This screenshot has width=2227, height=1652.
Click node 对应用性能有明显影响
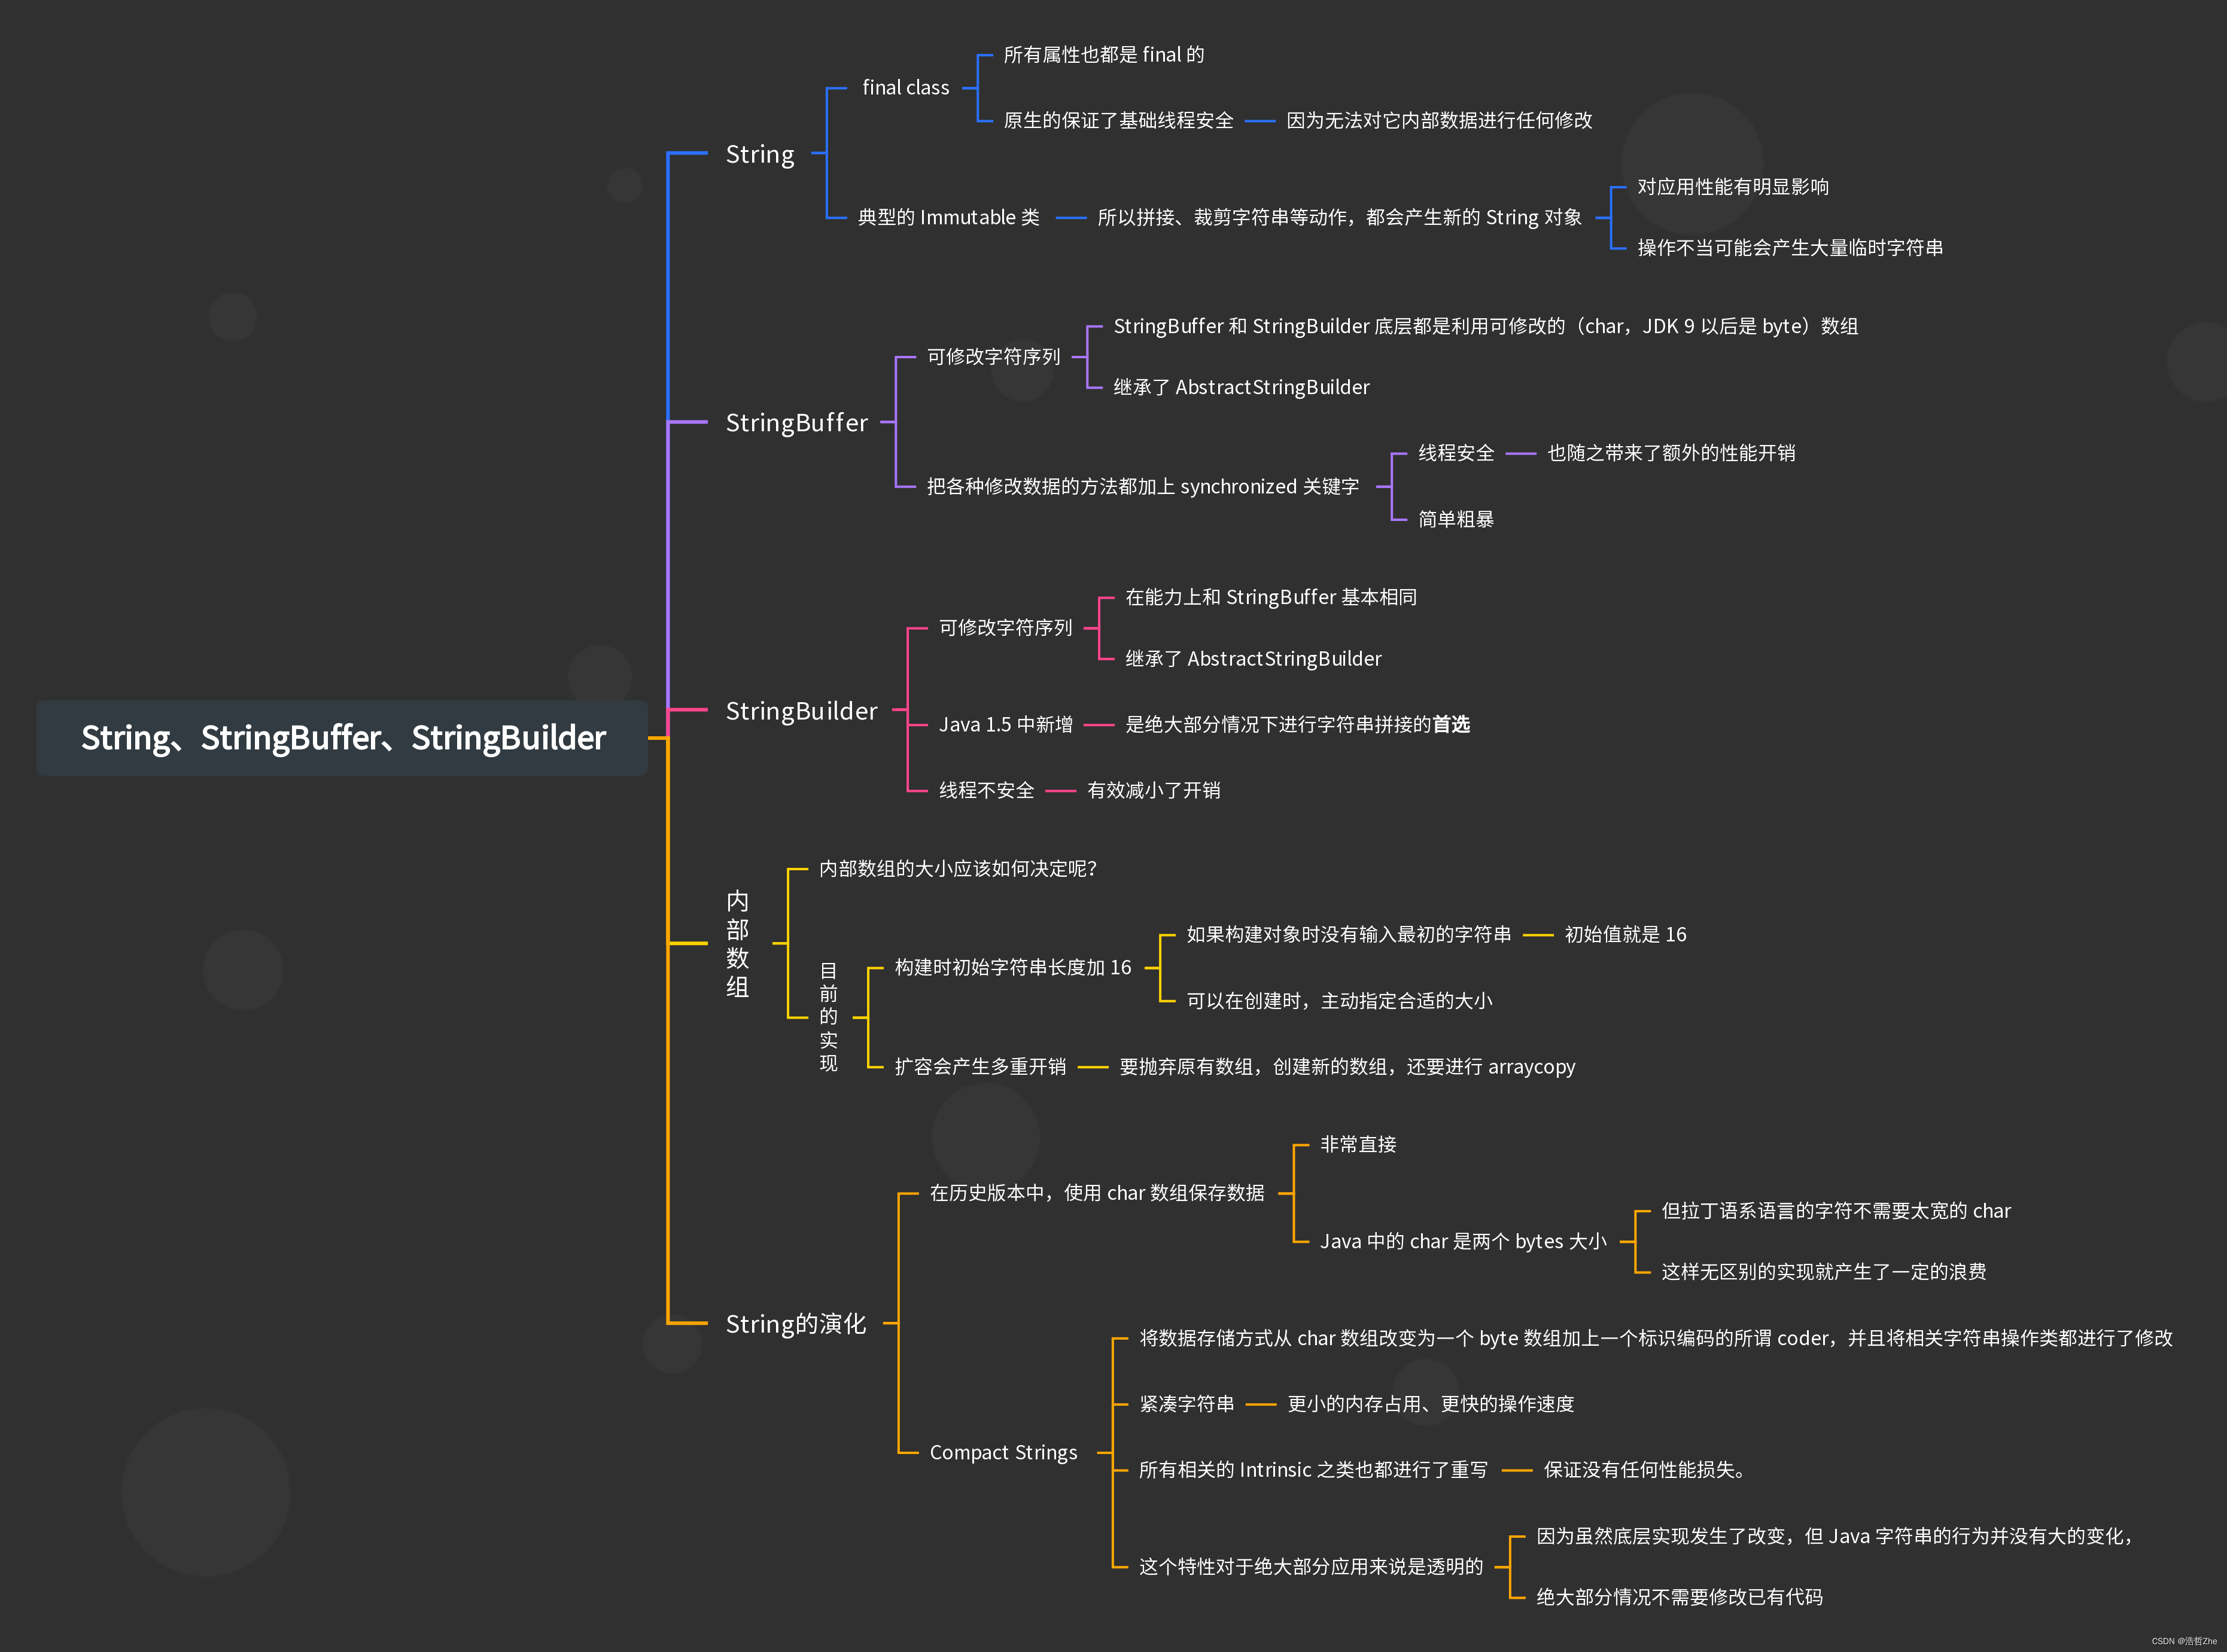click(x=1733, y=187)
